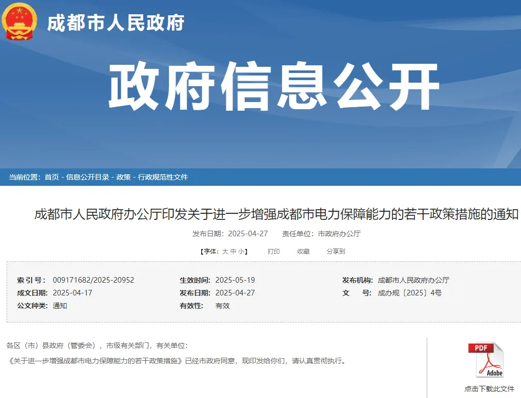Go to 首页 in the breadcrumb

(51, 177)
